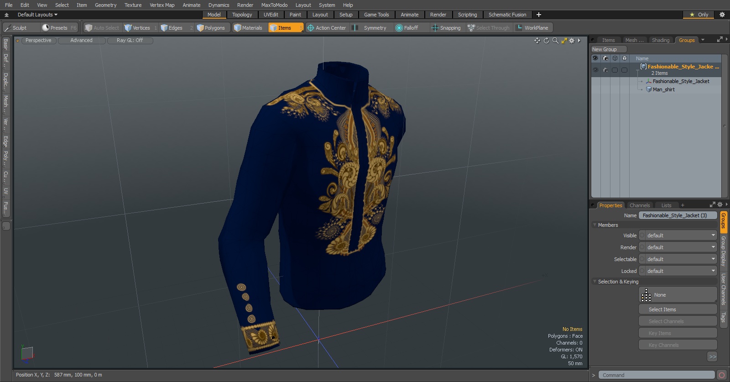Select the Fashionable_Style_Jacket locator item

681,81
